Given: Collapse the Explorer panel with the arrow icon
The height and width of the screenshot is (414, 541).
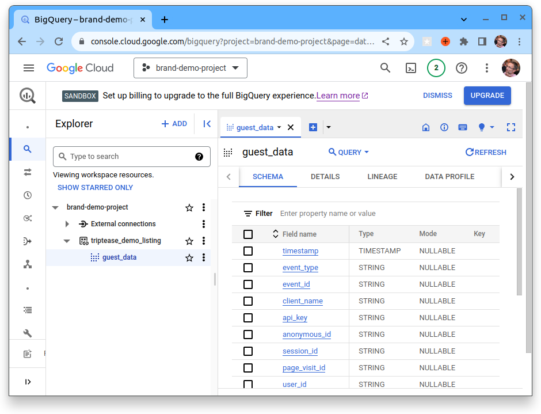Looking at the screenshot, I should pos(207,123).
